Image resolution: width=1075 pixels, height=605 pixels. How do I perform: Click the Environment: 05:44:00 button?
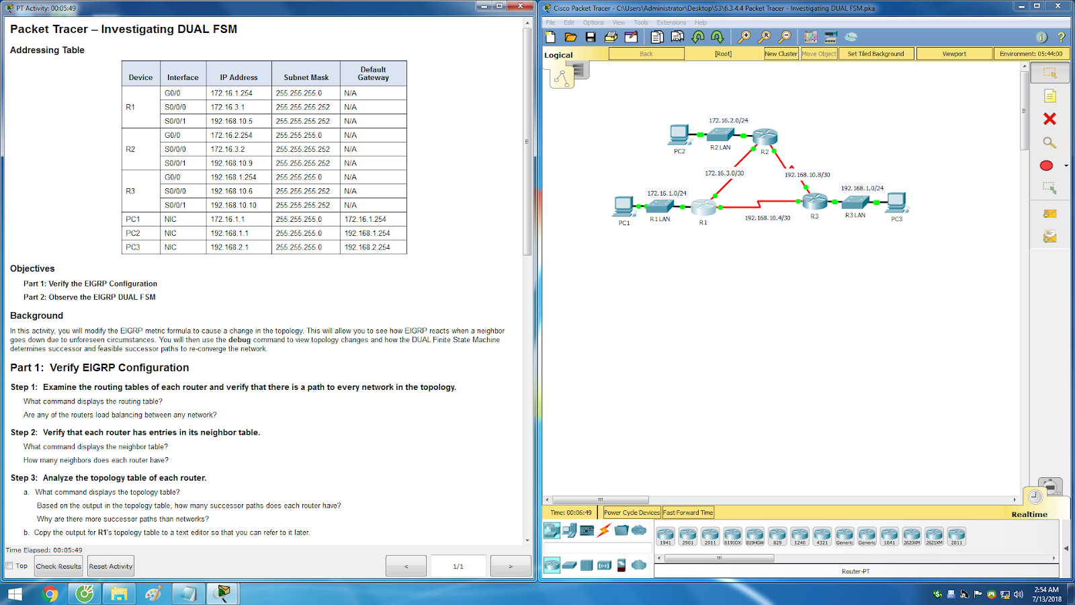1031,54
